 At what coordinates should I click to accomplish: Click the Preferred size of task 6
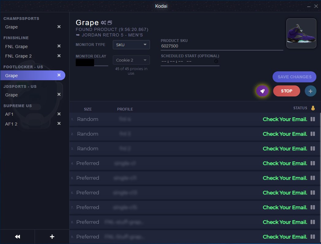pyautogui.click(x=88, y=193)
